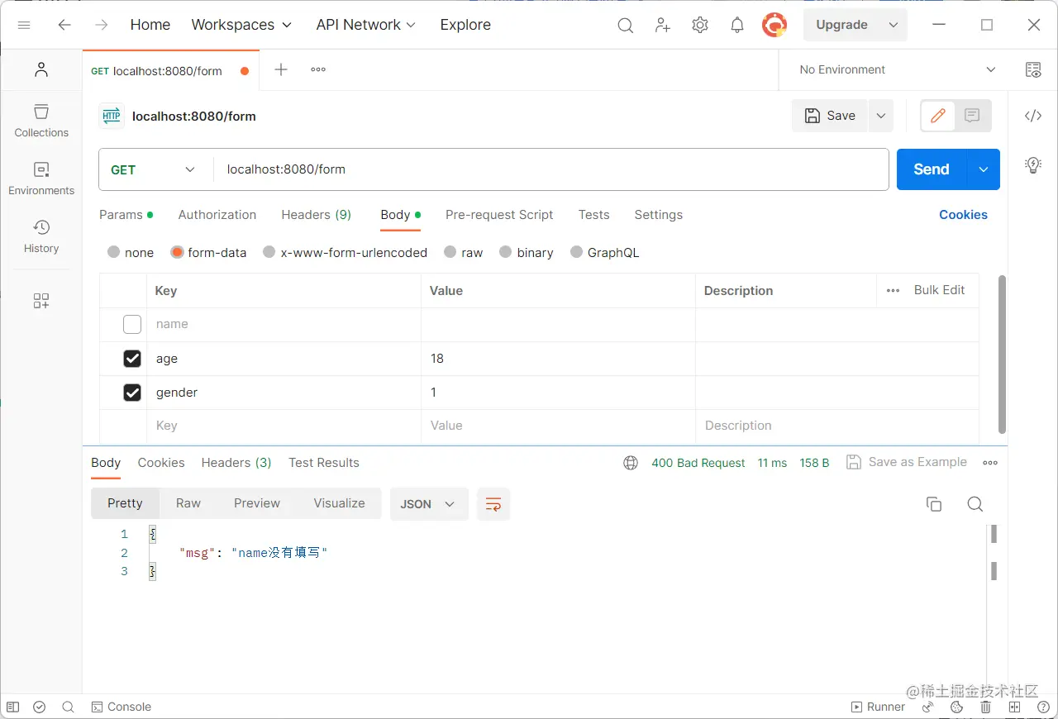Open the trash icon in status bar
This screenshot has height=719, width=1058.
coord(986,707)
